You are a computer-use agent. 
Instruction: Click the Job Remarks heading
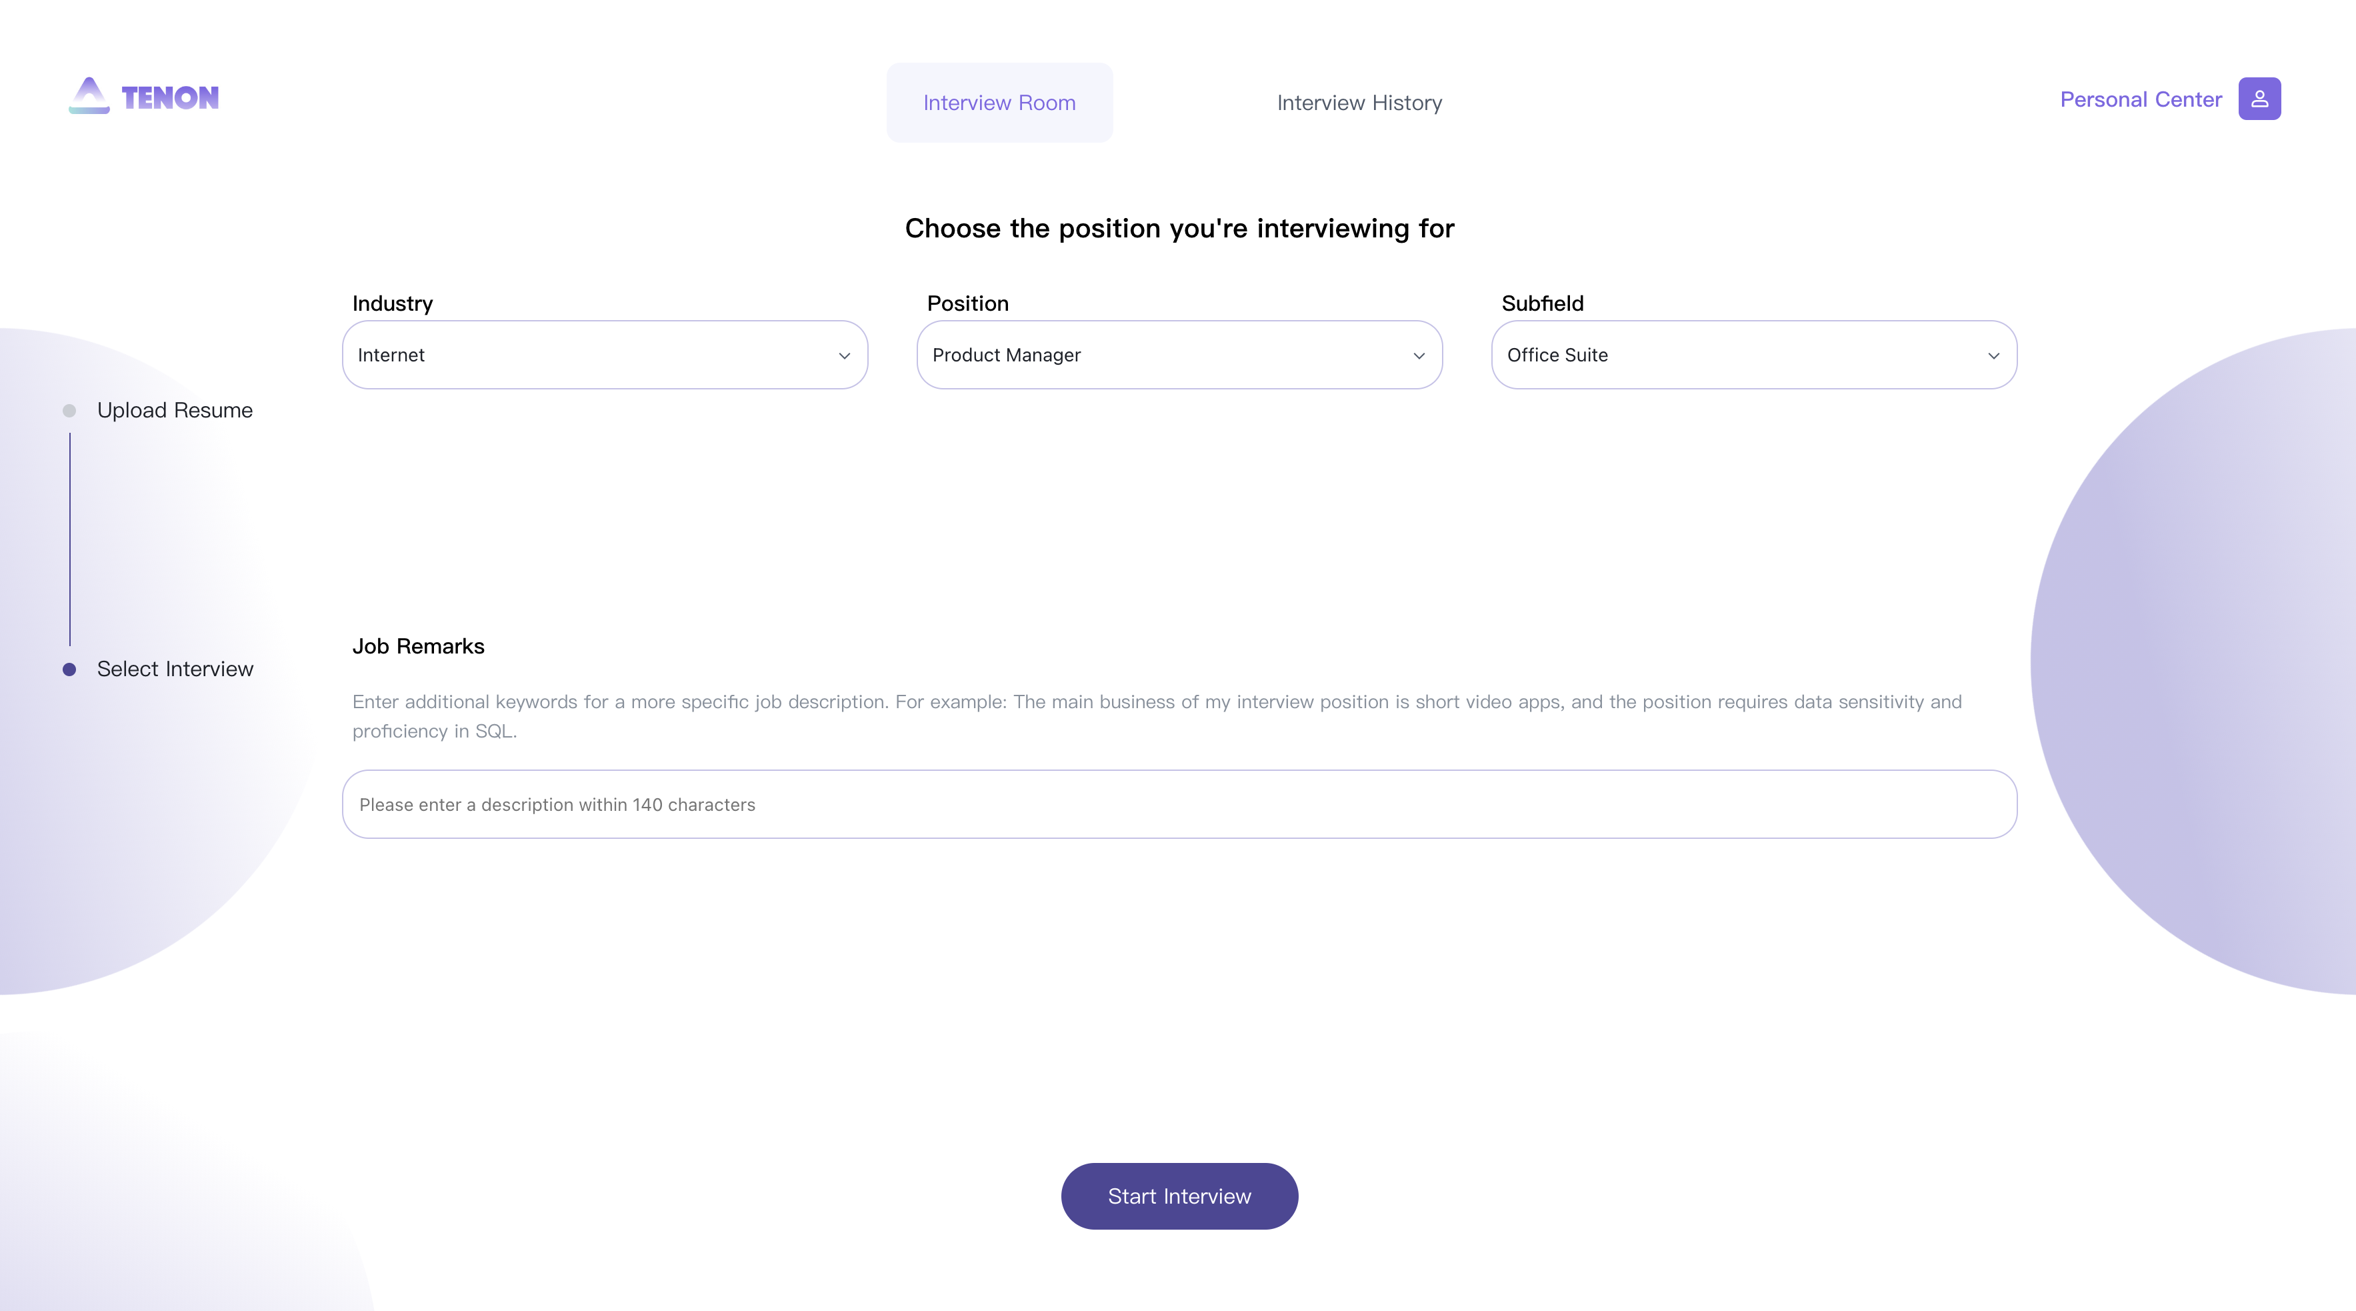[x=418, y=647]
